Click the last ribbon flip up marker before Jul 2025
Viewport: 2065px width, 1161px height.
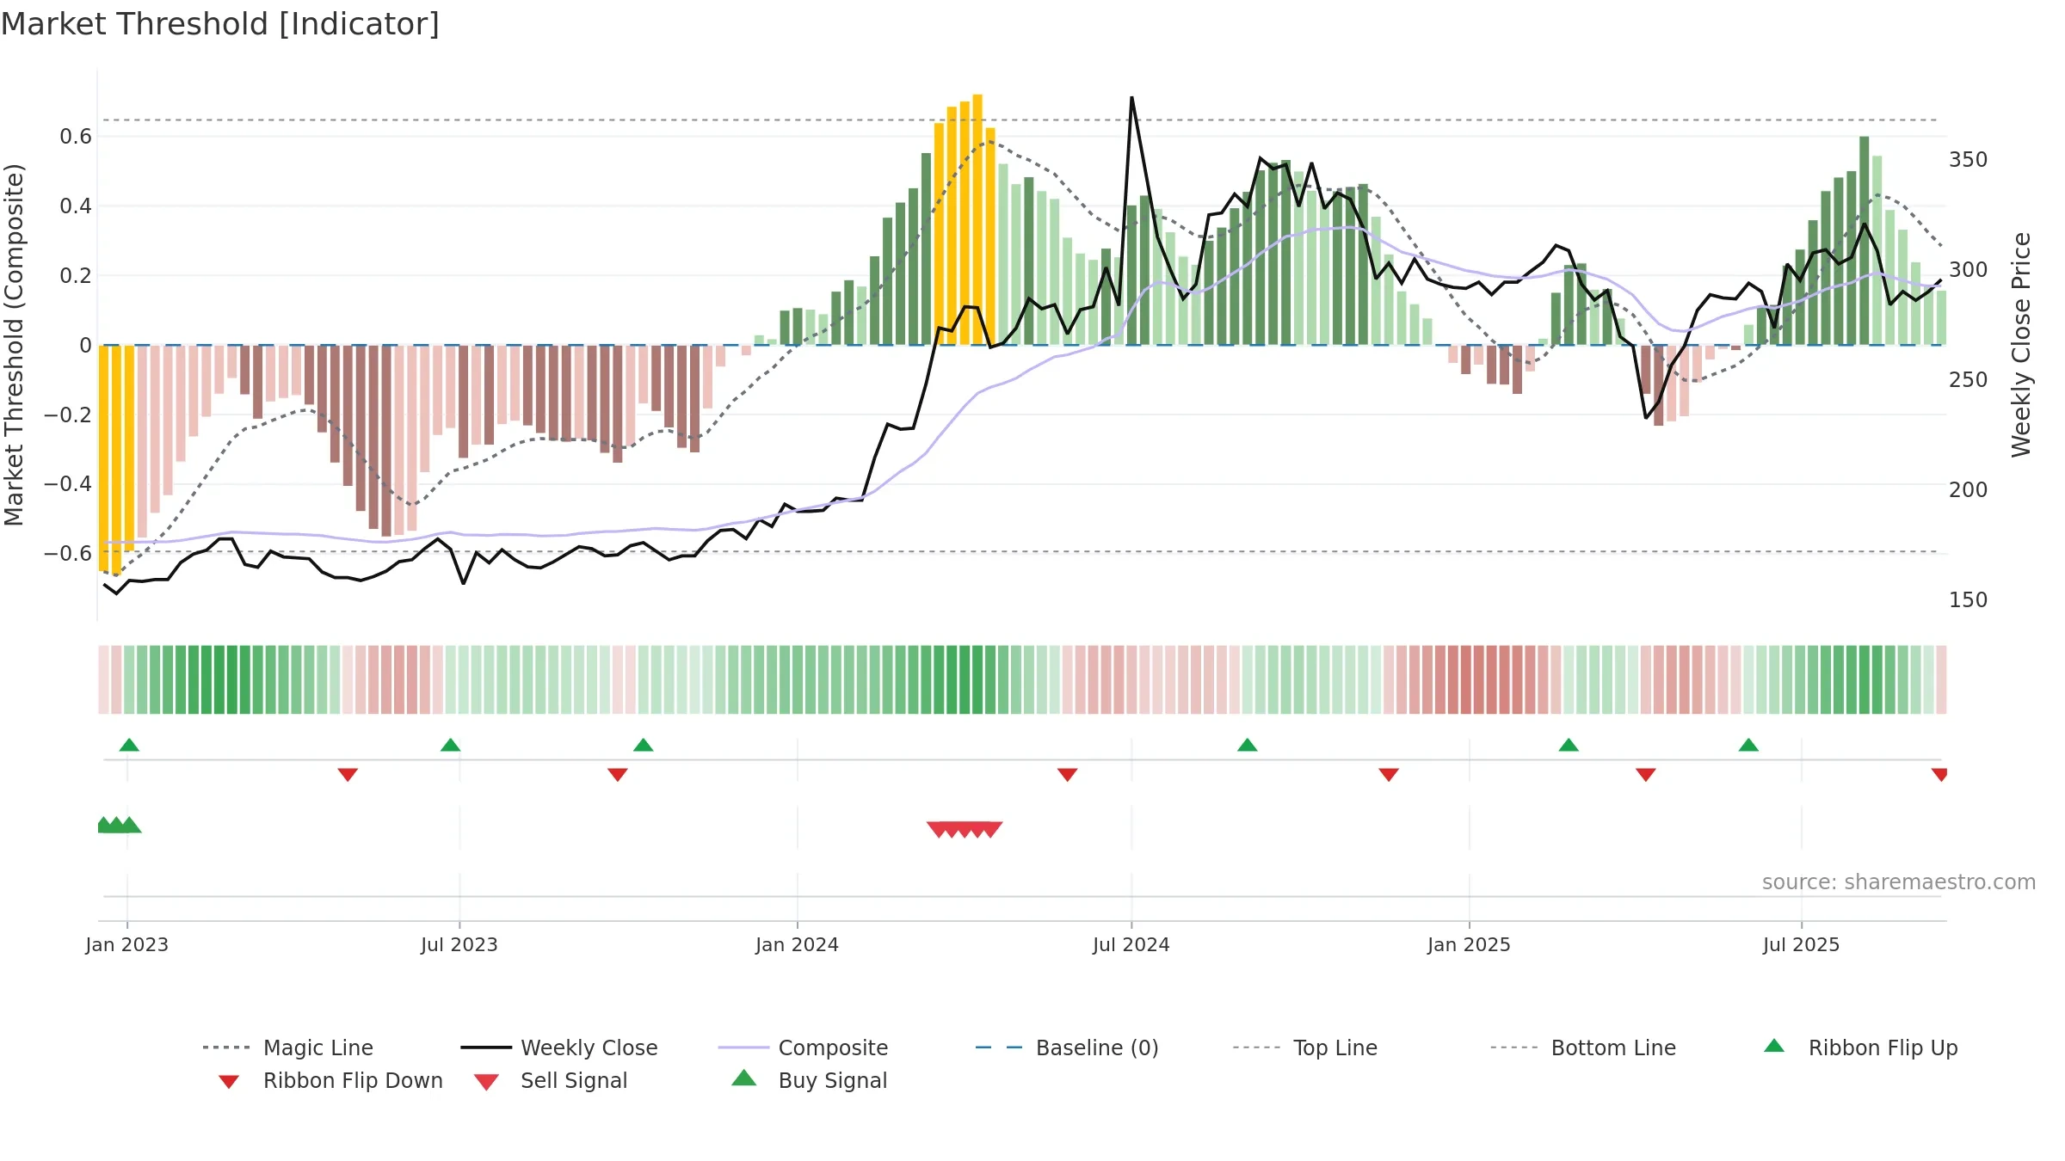[x=1748, y=745]
